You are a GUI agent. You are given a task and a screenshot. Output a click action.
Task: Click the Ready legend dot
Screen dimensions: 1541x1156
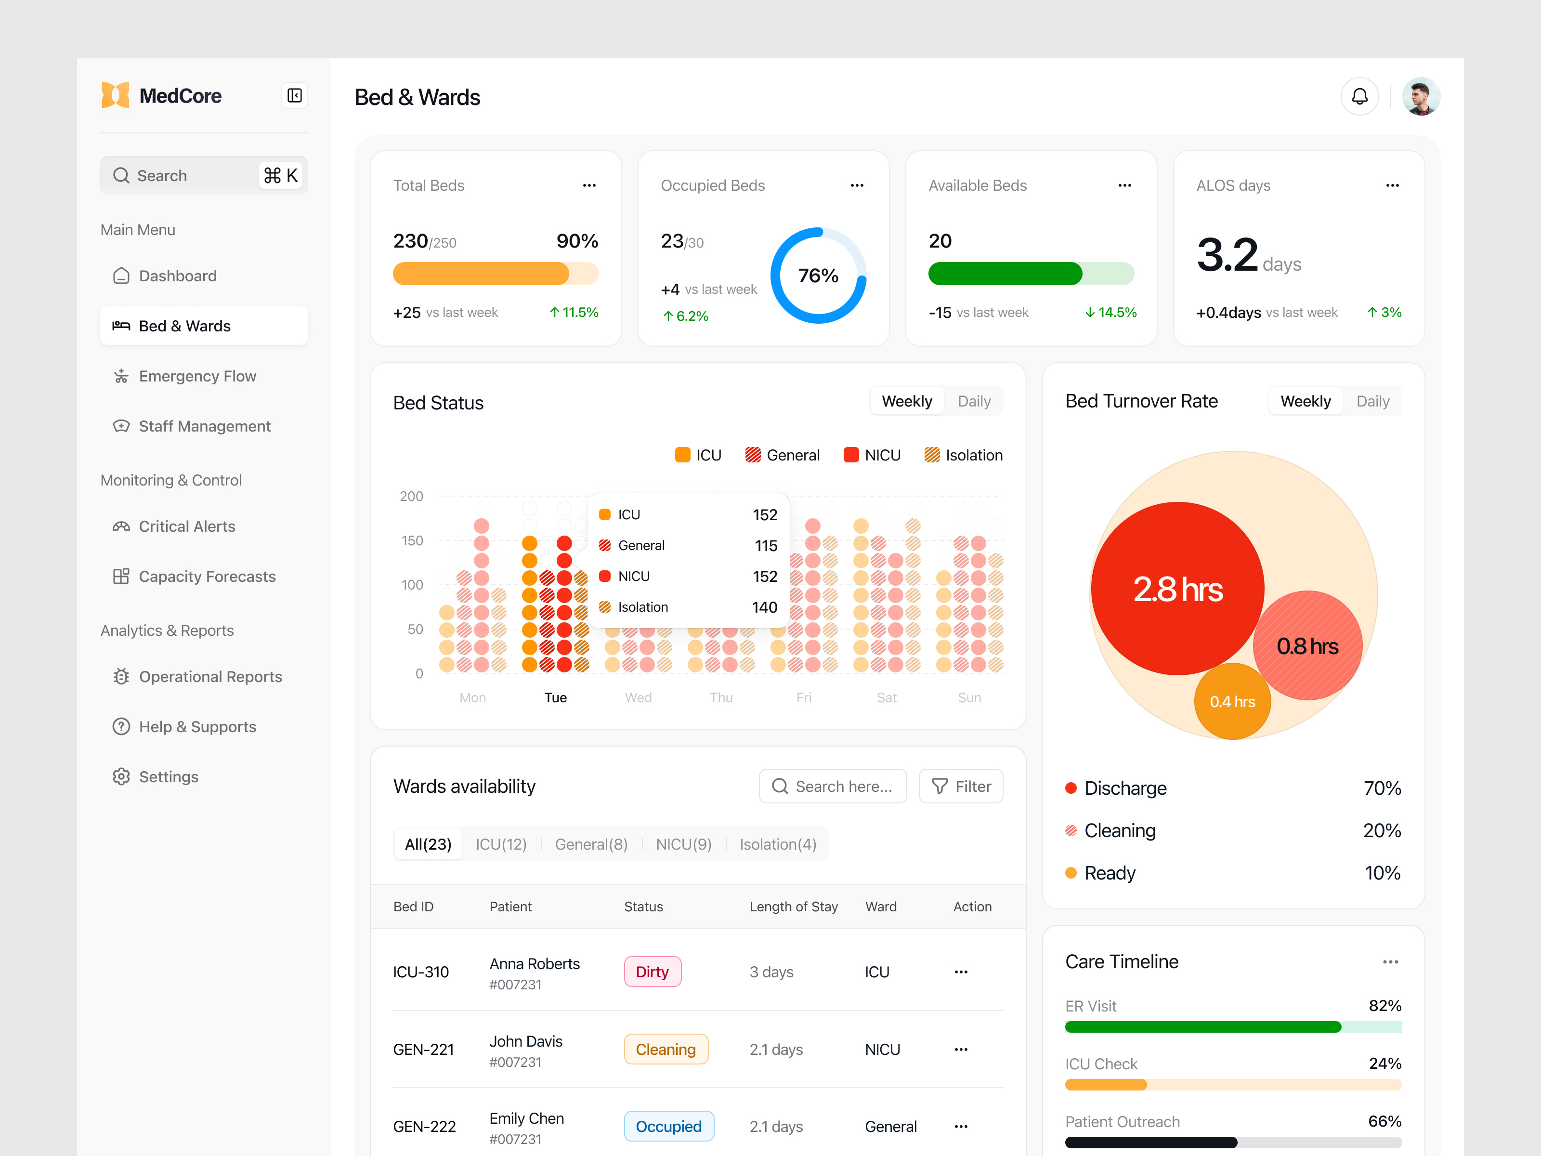pos(1071,873)
